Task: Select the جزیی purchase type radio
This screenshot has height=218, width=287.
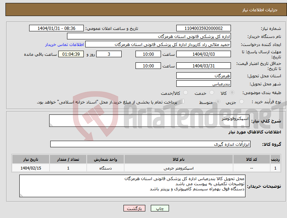Action: point(241,102)
